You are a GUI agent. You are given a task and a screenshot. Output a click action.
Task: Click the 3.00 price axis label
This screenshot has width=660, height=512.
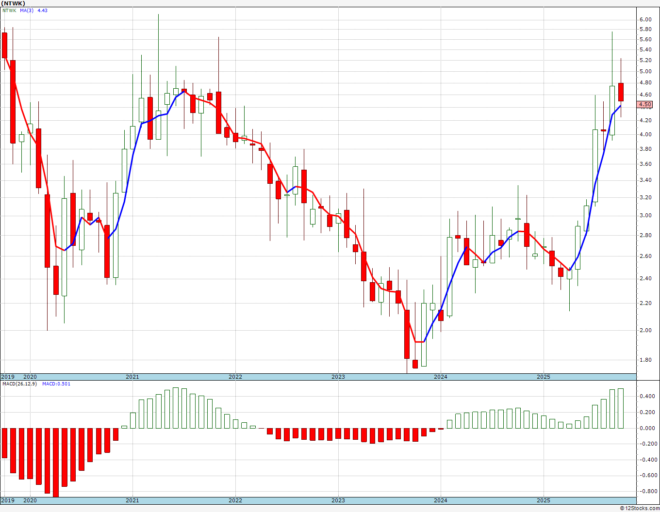(645, 215)
